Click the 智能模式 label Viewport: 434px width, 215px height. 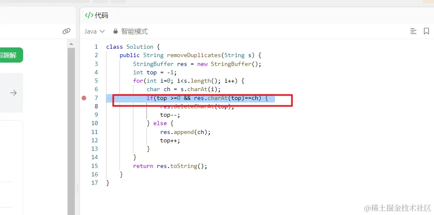tap(135, 31)
